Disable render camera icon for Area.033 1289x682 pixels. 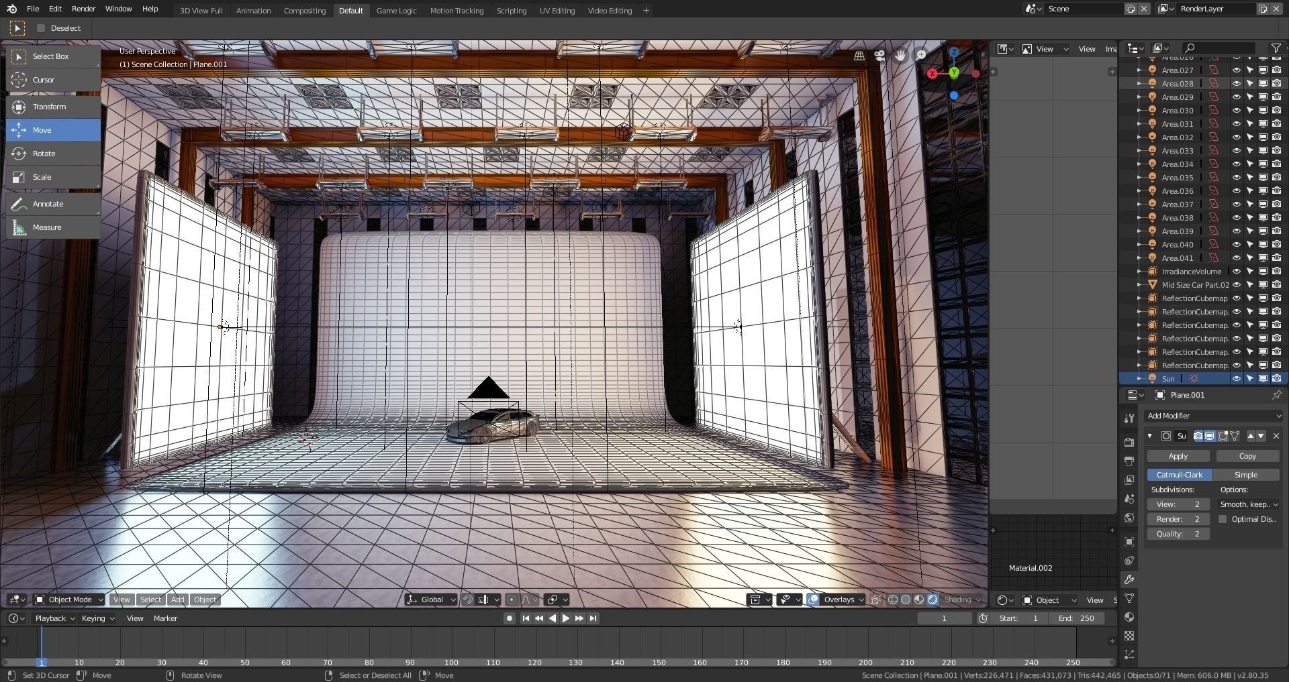[1276, 151]
